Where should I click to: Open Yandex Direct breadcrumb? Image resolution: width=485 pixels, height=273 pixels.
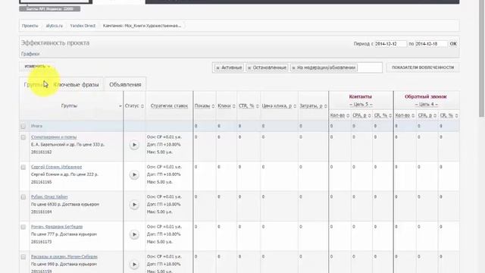click(83, 26)
